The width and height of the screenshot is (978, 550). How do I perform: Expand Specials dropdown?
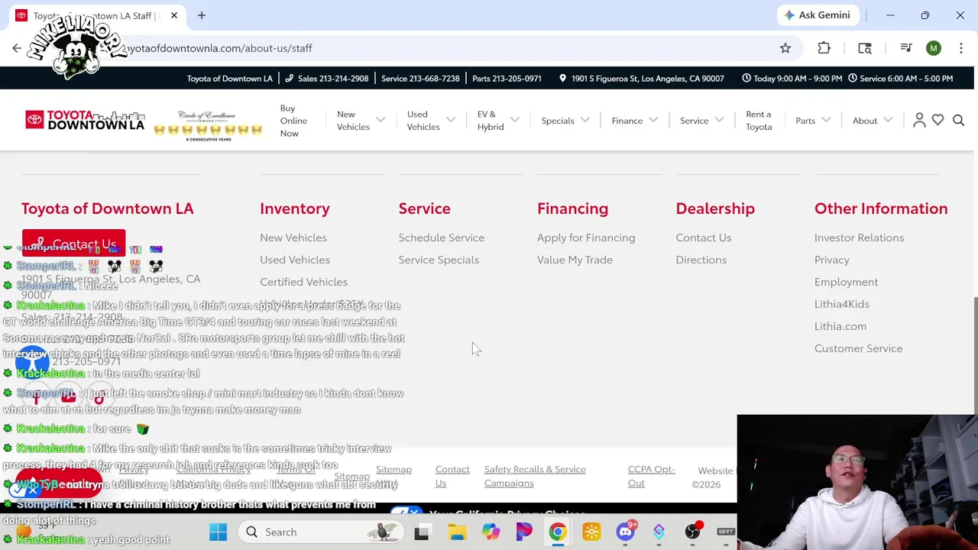565,121
